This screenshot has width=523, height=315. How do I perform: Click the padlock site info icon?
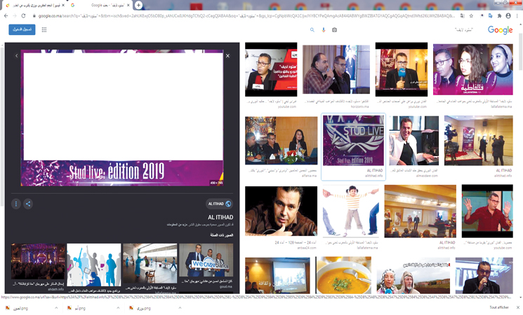point(34,15)
